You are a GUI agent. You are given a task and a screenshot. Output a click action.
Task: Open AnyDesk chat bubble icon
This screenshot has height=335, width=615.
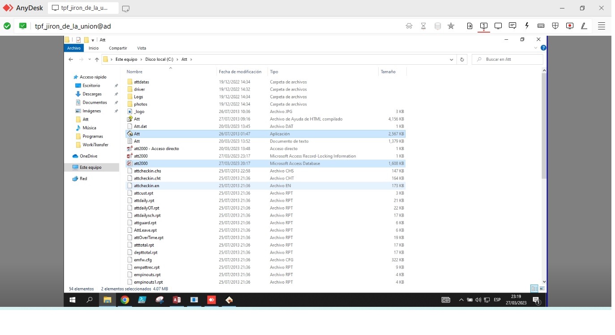pos(512,26)
